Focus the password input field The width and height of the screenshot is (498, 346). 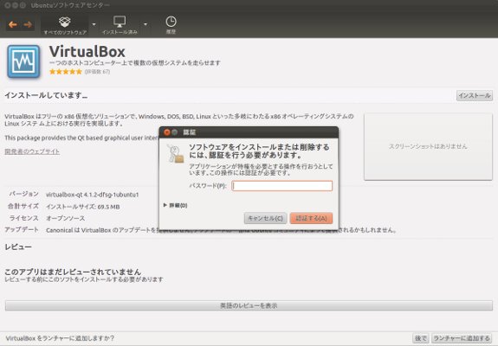point(282,186)
